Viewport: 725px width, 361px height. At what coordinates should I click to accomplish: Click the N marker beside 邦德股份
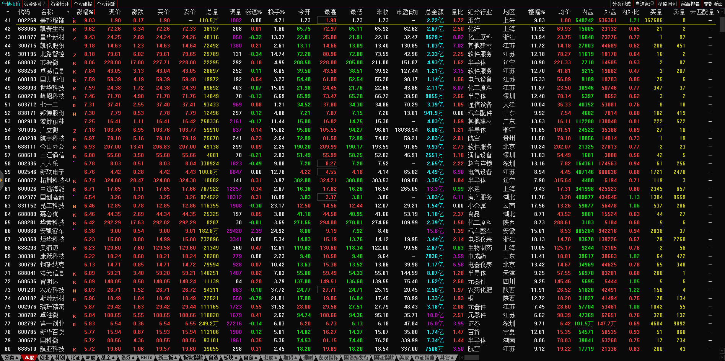(74, 114)
